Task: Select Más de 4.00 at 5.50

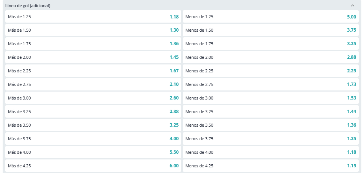Action: click(x=93, y=152)
